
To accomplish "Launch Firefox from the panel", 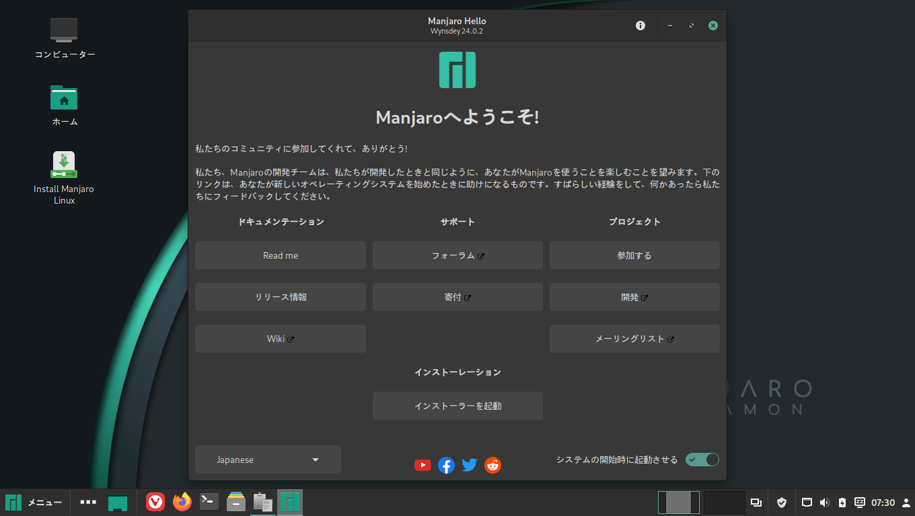I will tap(182, 502).
